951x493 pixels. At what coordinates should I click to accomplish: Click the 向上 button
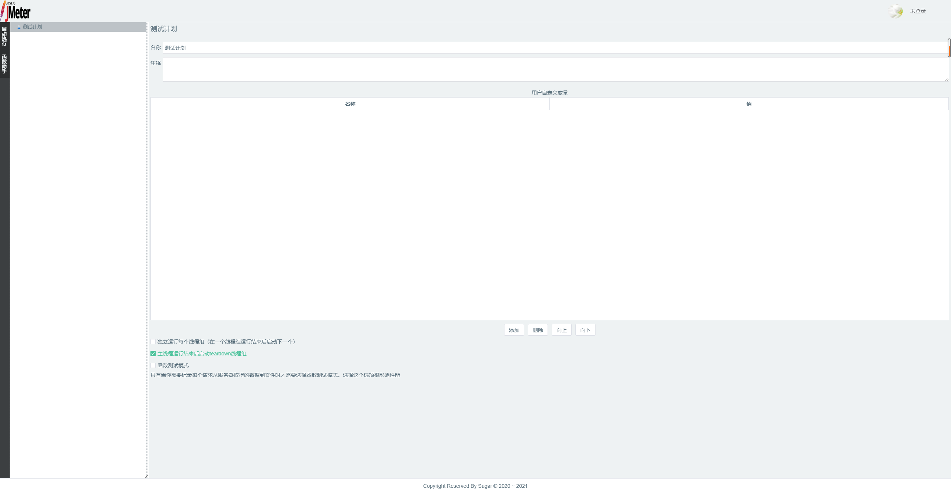pos(561,330)
